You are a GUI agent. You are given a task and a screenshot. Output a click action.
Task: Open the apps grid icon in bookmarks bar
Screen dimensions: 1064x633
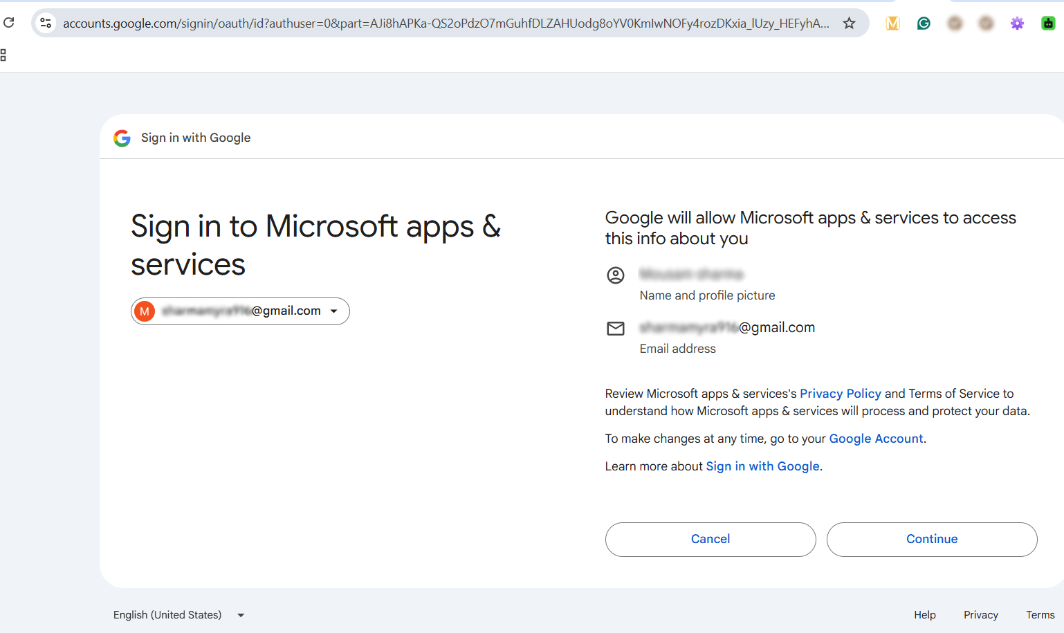(x=3, y=55)
